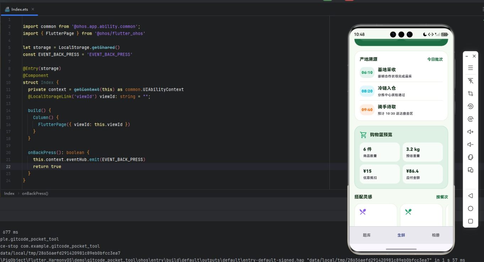Close the emulator toolbar
Image resolution: width=484 pixels, height=262 pixels.
tap(474, 56)
